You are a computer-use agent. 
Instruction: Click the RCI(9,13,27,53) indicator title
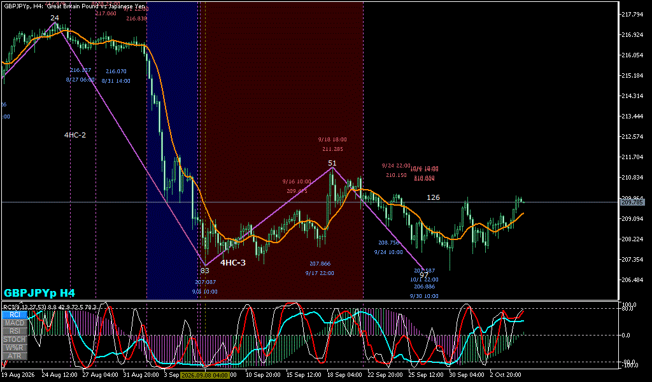(25, 307)
